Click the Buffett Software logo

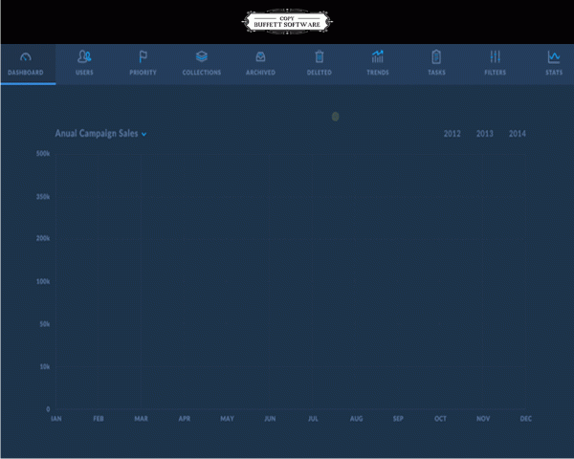[x=289, y=20]
